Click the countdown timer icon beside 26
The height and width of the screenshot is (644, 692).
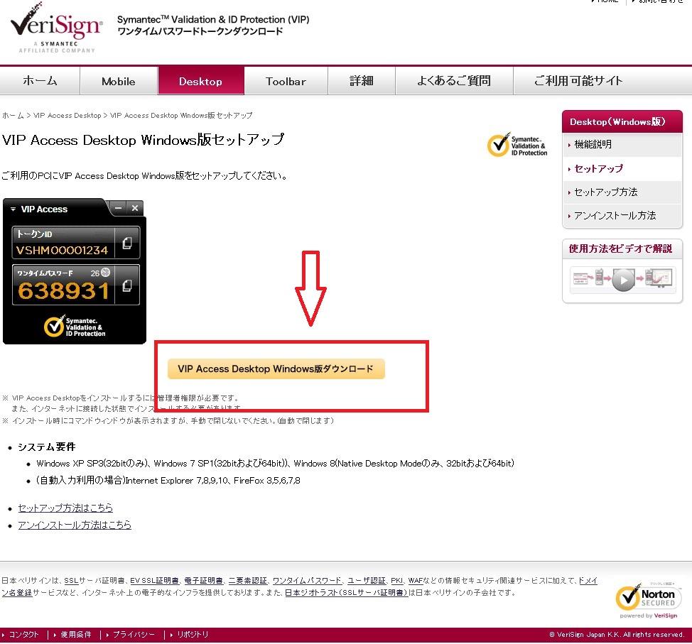(x=105, y=272)
